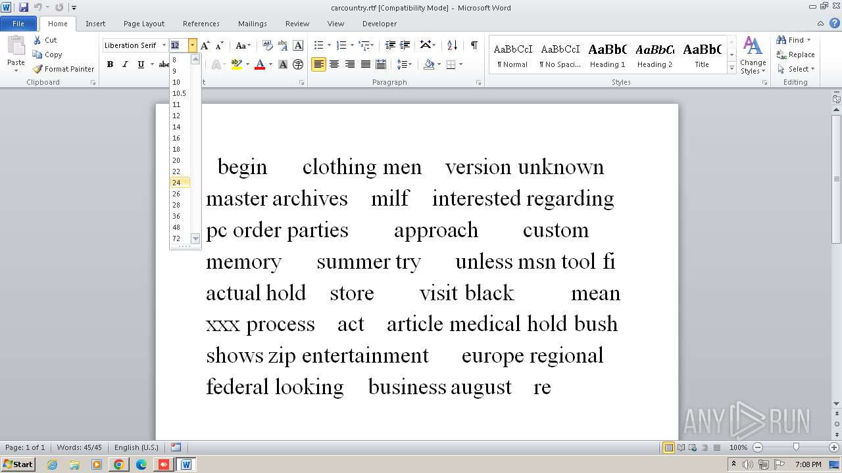Open the File tab

coord(18,24)
